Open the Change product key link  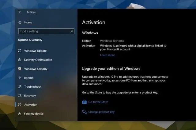click(x=101, y=112)
